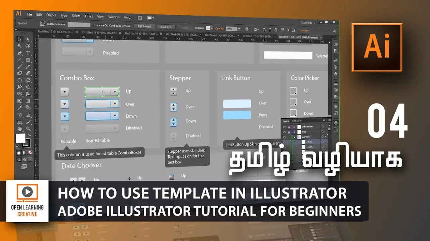Select the Pen tool

point(20,53)
